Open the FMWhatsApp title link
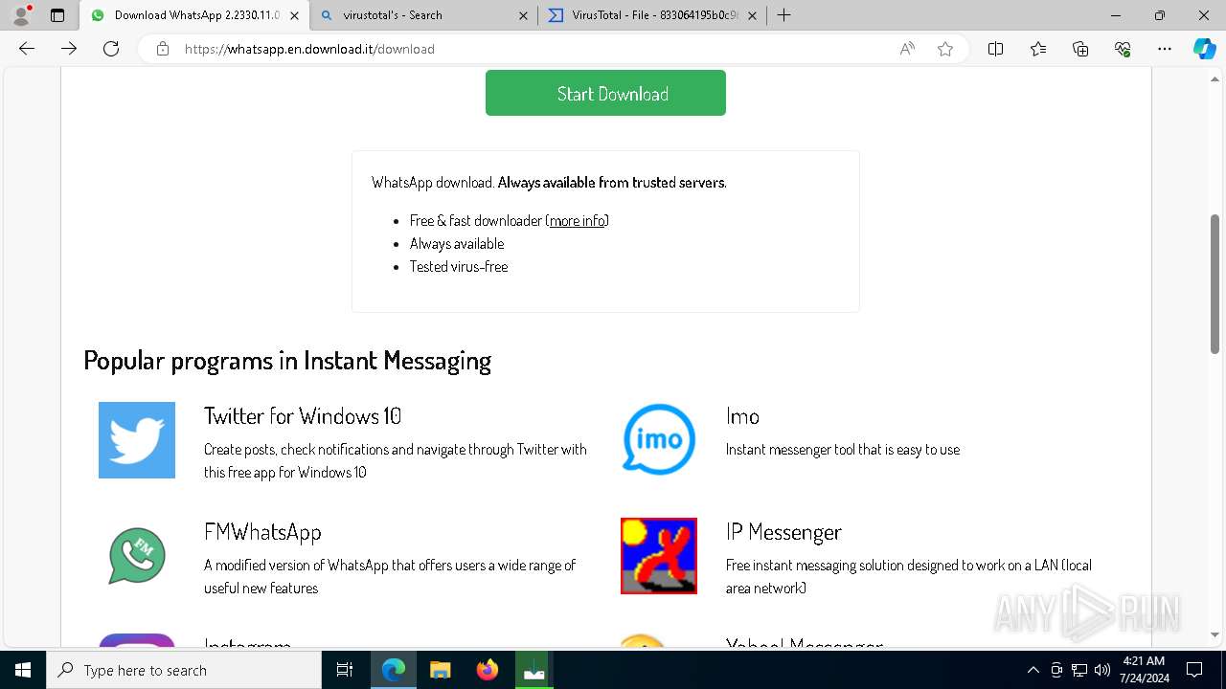Screen dimensions: 1226x689 tap(262, 532)
